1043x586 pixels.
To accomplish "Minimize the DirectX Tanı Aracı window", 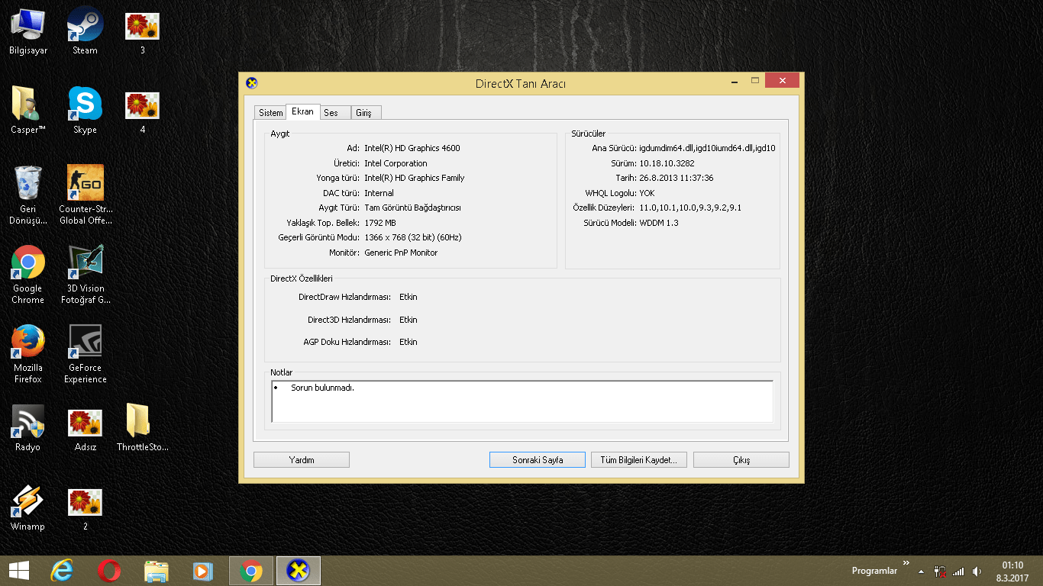I will [x=735, y=81].
